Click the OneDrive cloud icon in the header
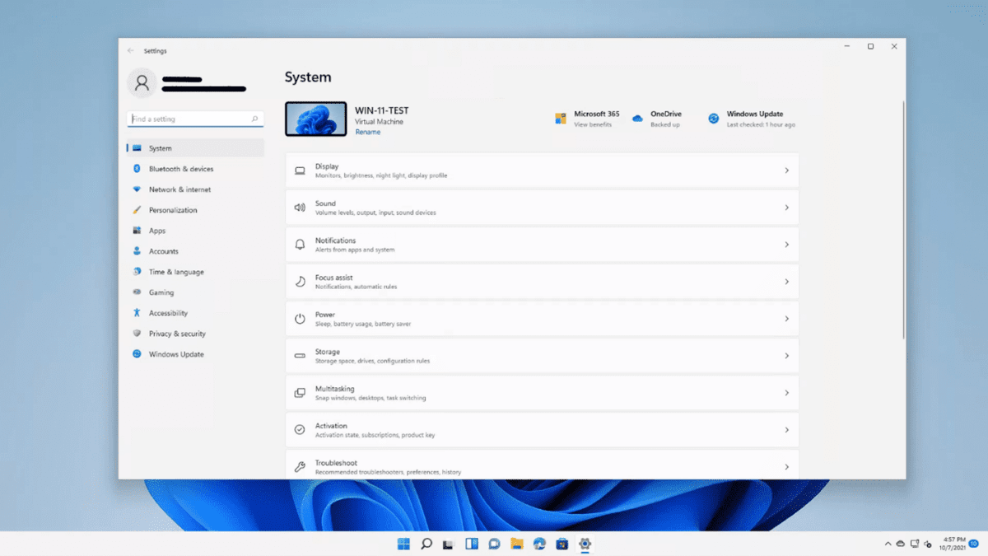The height and width of the screenshot is (556, 988). [x=636, y=119]
